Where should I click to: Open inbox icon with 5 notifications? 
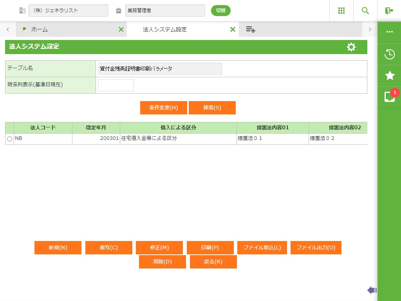tap(389, 97)
